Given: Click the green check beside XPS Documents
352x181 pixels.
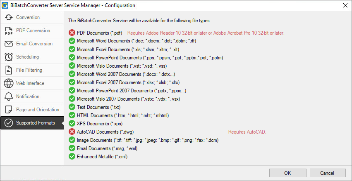Looking at the screenshot, I should pyautogui.click(x=72, y=124).
